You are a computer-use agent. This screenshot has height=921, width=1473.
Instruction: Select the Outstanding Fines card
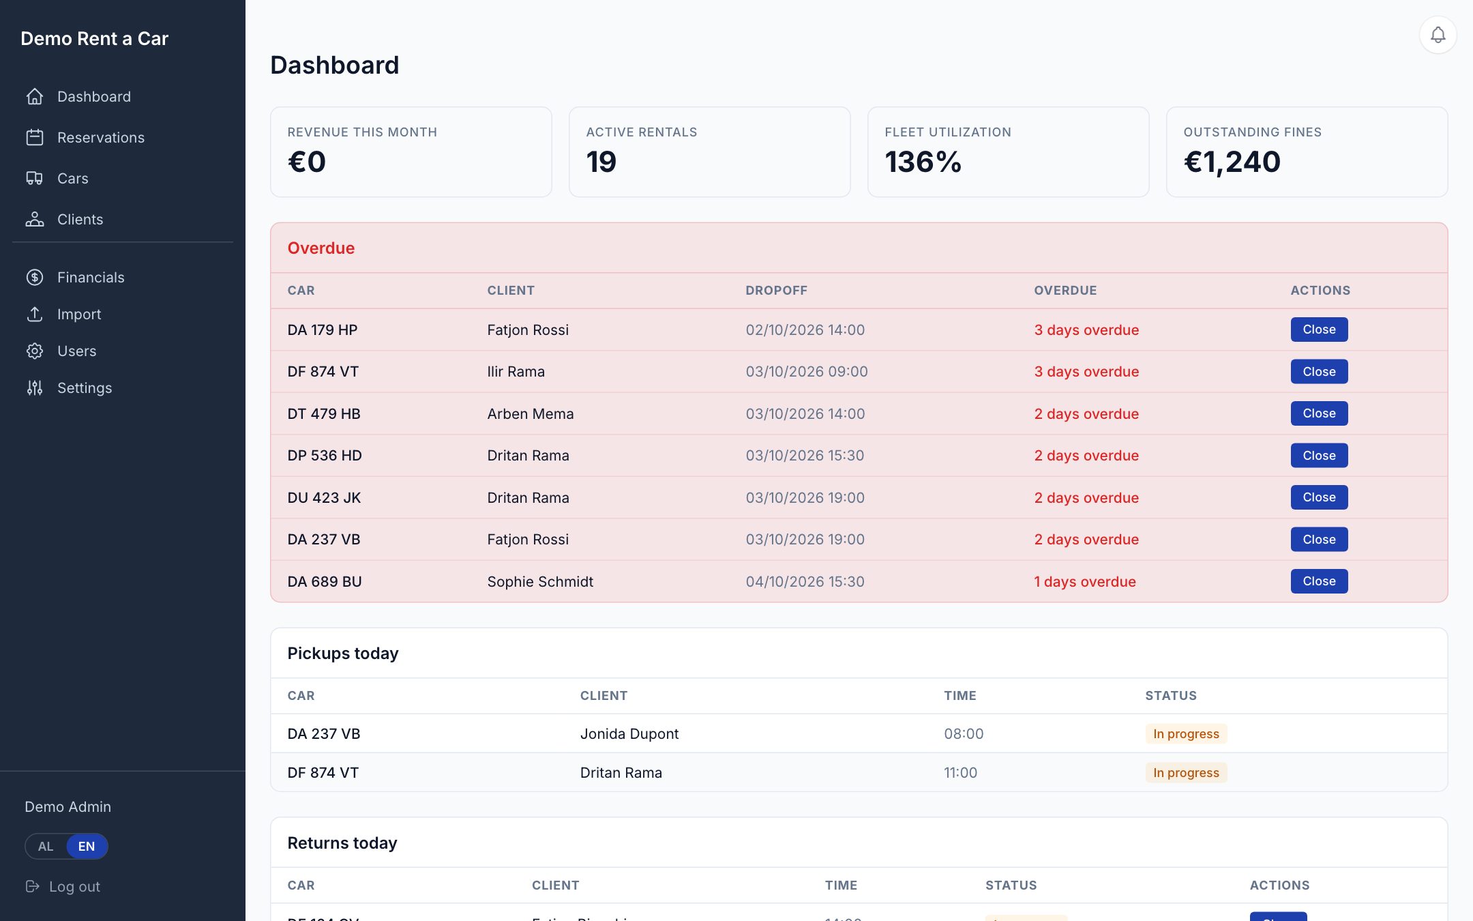(x=1307, y=151)
